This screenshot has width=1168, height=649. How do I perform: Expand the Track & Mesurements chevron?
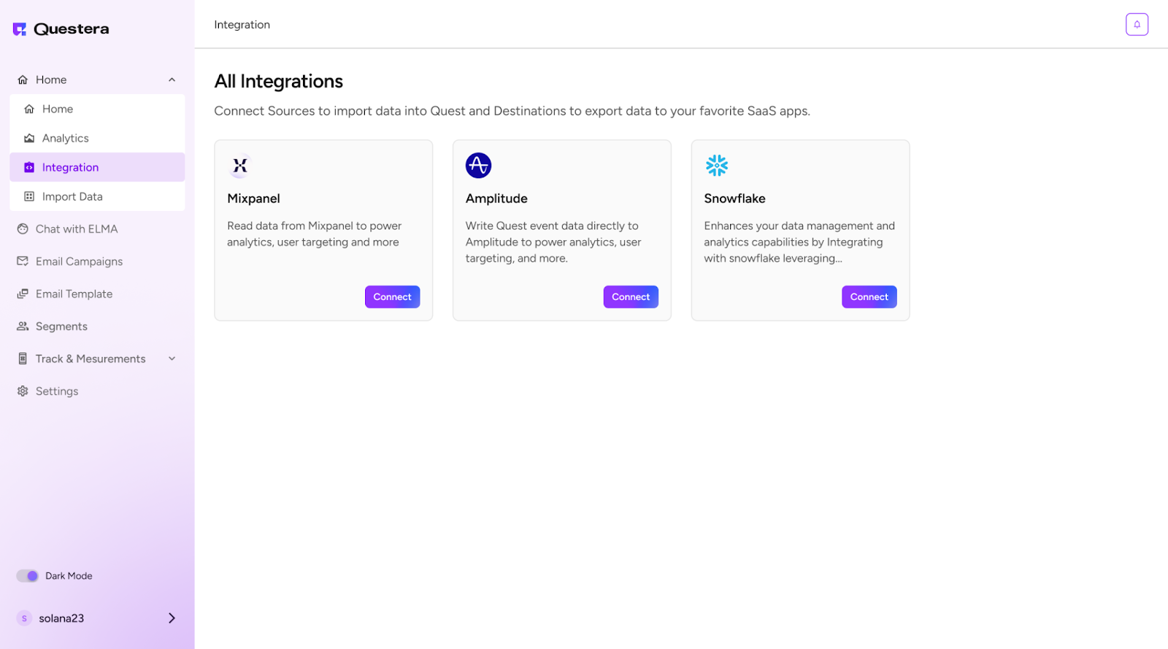[x=172, y=358]
